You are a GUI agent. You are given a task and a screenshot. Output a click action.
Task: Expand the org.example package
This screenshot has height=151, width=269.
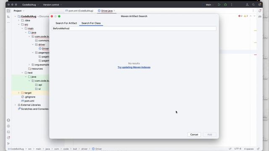(x=29, y=65)
